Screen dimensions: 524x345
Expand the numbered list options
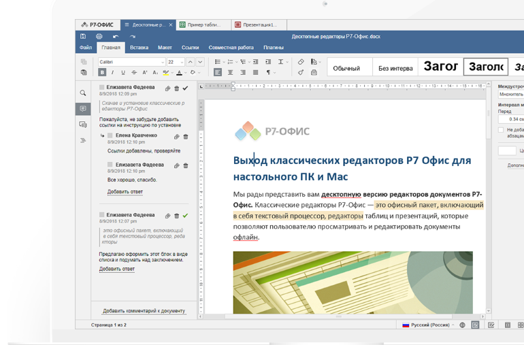point(237,62)
